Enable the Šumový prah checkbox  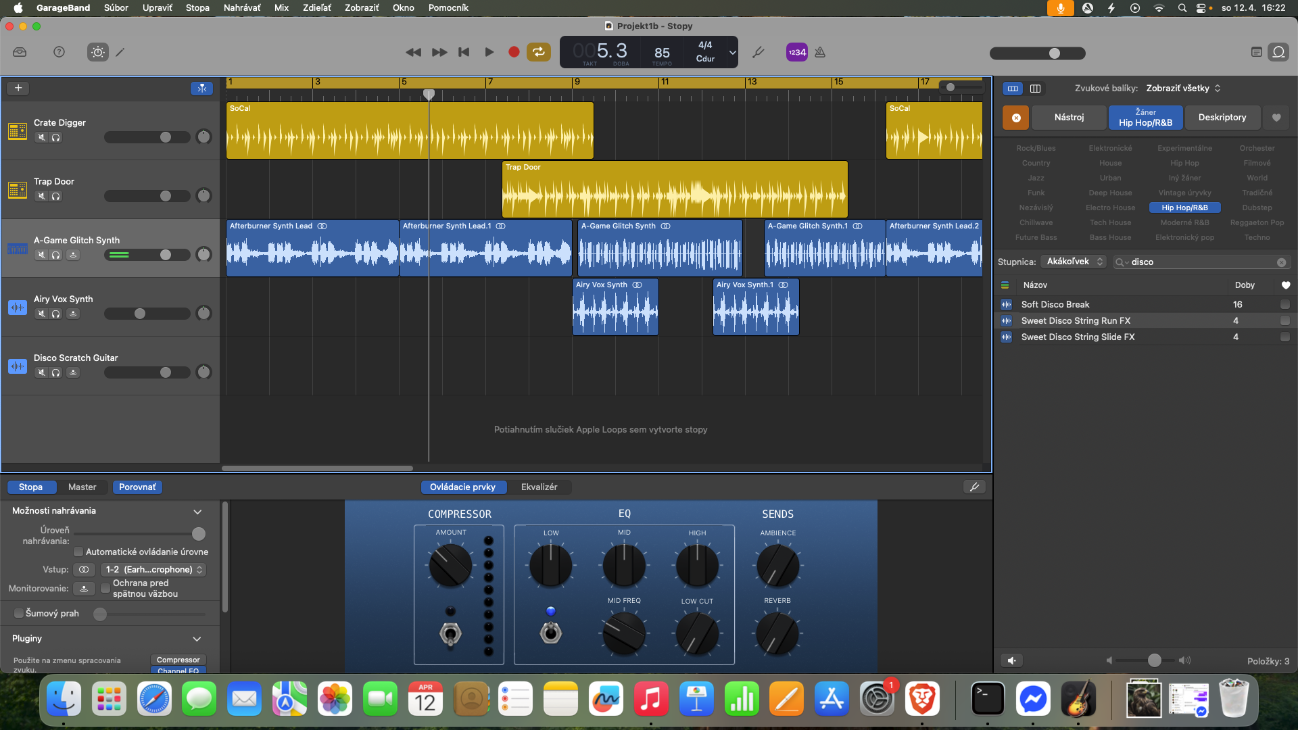pyautogui.click(x=18, y=613)
